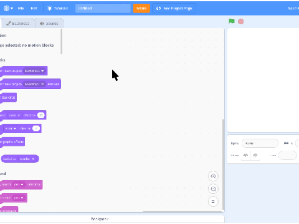Viewport: 299px width, 224px height.
Task: Click the green flag to run
Action: [232, 21]
